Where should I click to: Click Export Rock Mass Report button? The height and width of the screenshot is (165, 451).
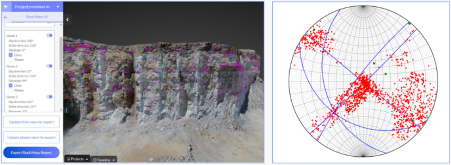[31, 152]
